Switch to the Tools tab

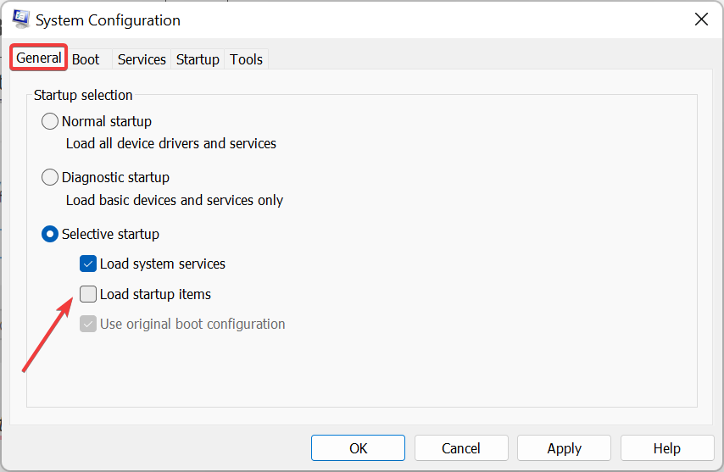(247, 59)
